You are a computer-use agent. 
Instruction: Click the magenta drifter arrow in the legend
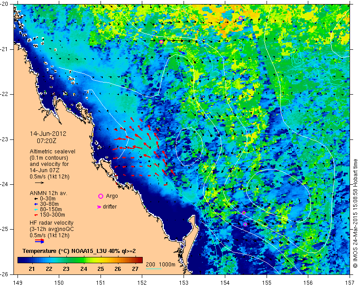pos(99,207)
